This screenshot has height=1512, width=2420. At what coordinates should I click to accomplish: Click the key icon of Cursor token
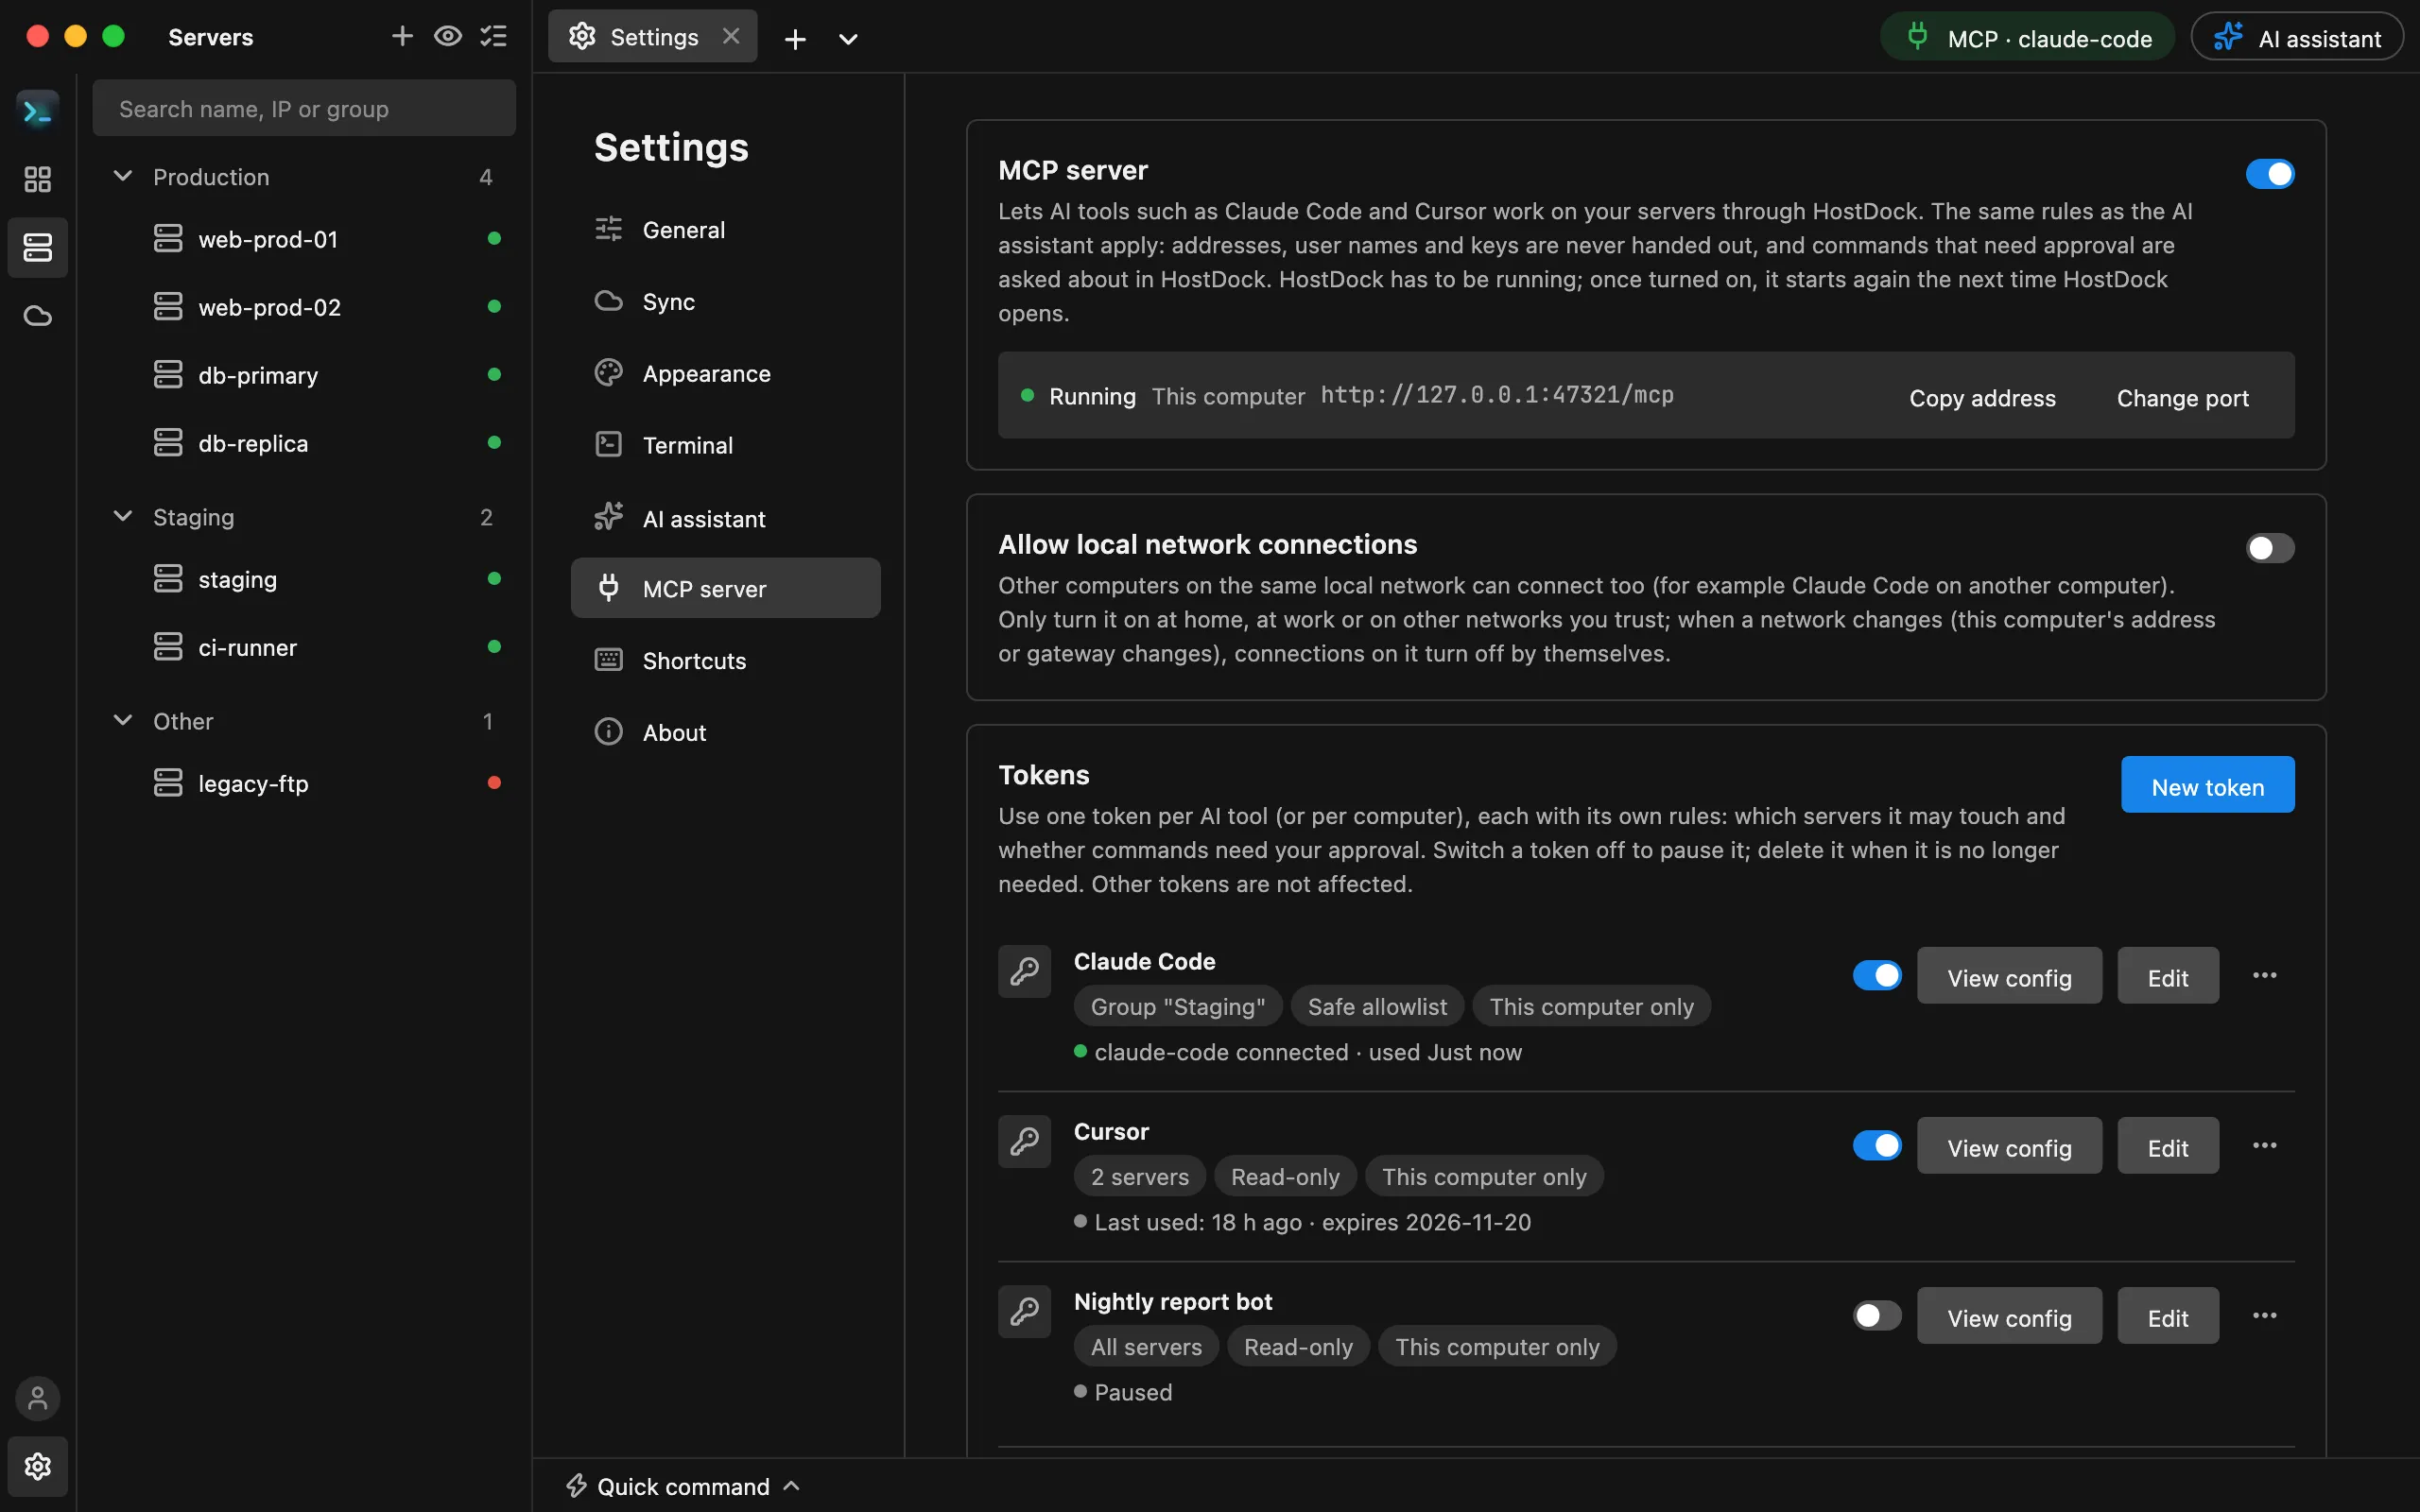(1025, 1141)
